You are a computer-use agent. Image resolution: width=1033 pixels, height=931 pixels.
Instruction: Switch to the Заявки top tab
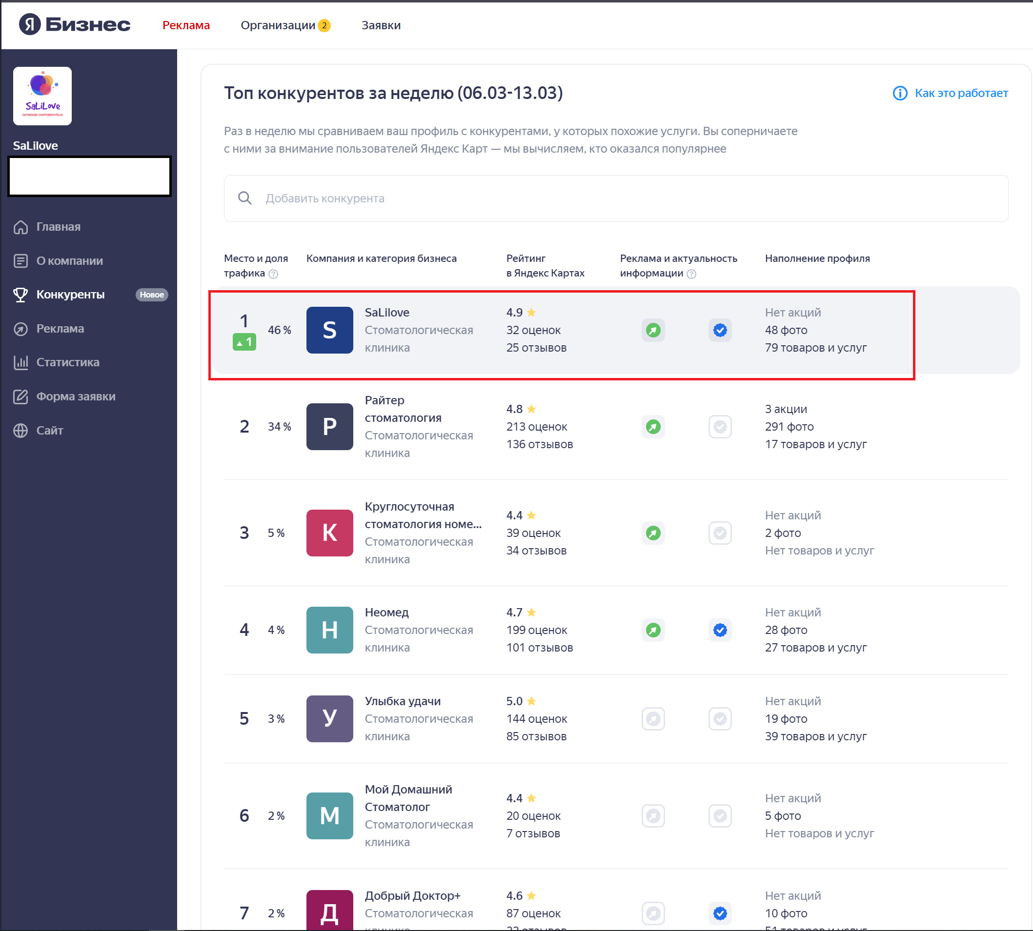pos(381,25)
